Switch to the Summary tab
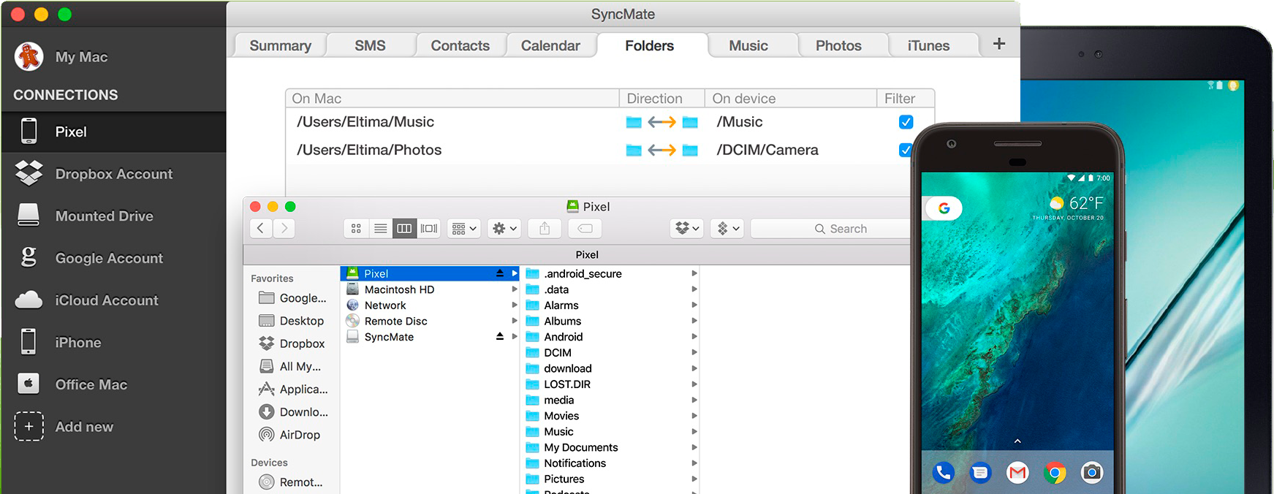Image resolution: width=1274 pixels, height=494 pixels. click(x=281, y=45)
